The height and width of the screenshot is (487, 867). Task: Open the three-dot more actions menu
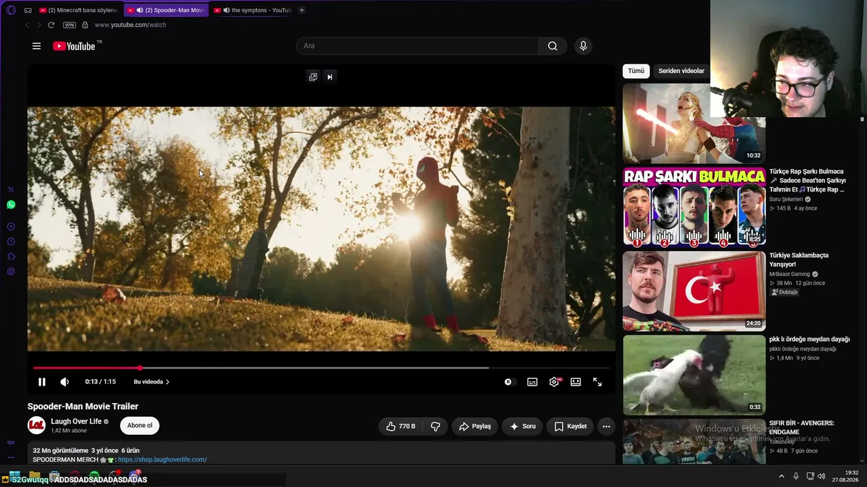[x=606, y=426]
